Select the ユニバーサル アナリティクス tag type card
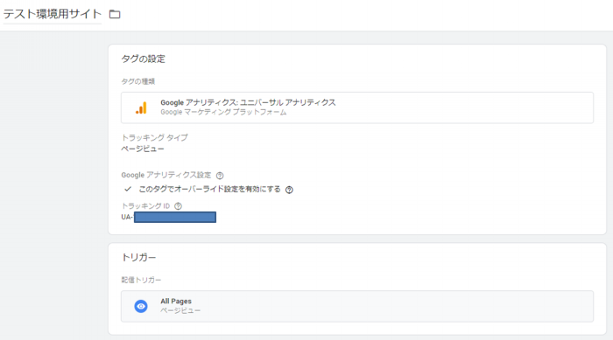The height and width of the screenshot is (340, 613). click(357, 108)
